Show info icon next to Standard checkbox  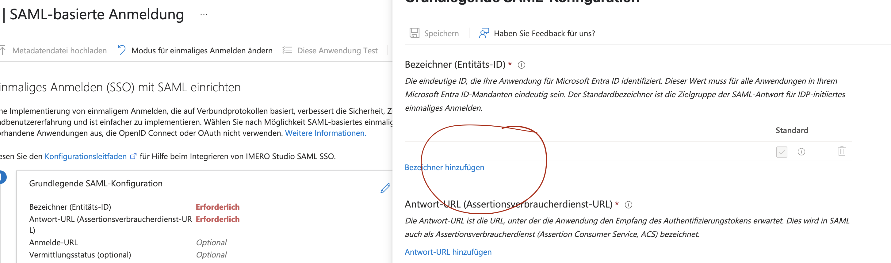tap(801, 152)
